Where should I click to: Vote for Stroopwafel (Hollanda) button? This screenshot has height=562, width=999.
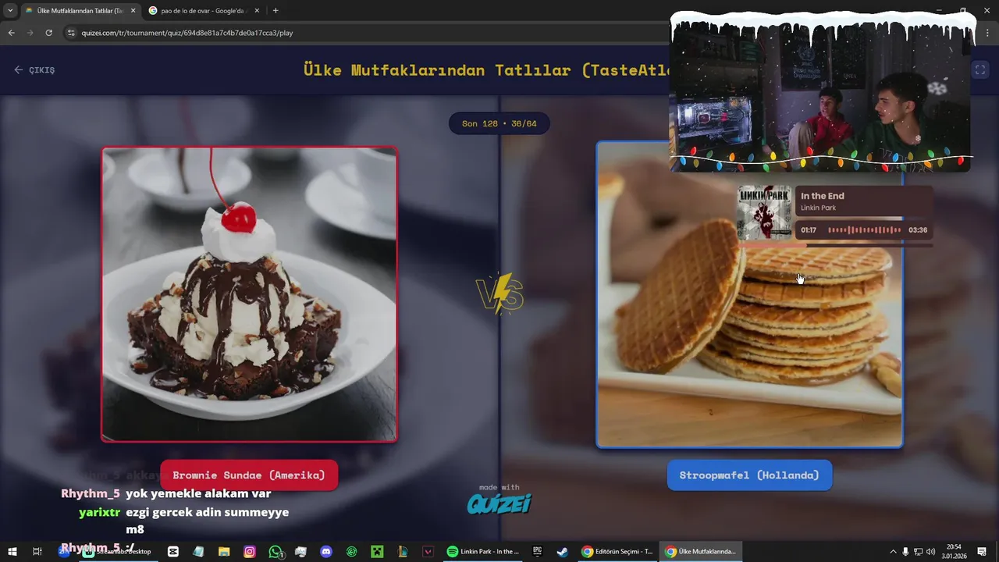click(x=749, y=475)
